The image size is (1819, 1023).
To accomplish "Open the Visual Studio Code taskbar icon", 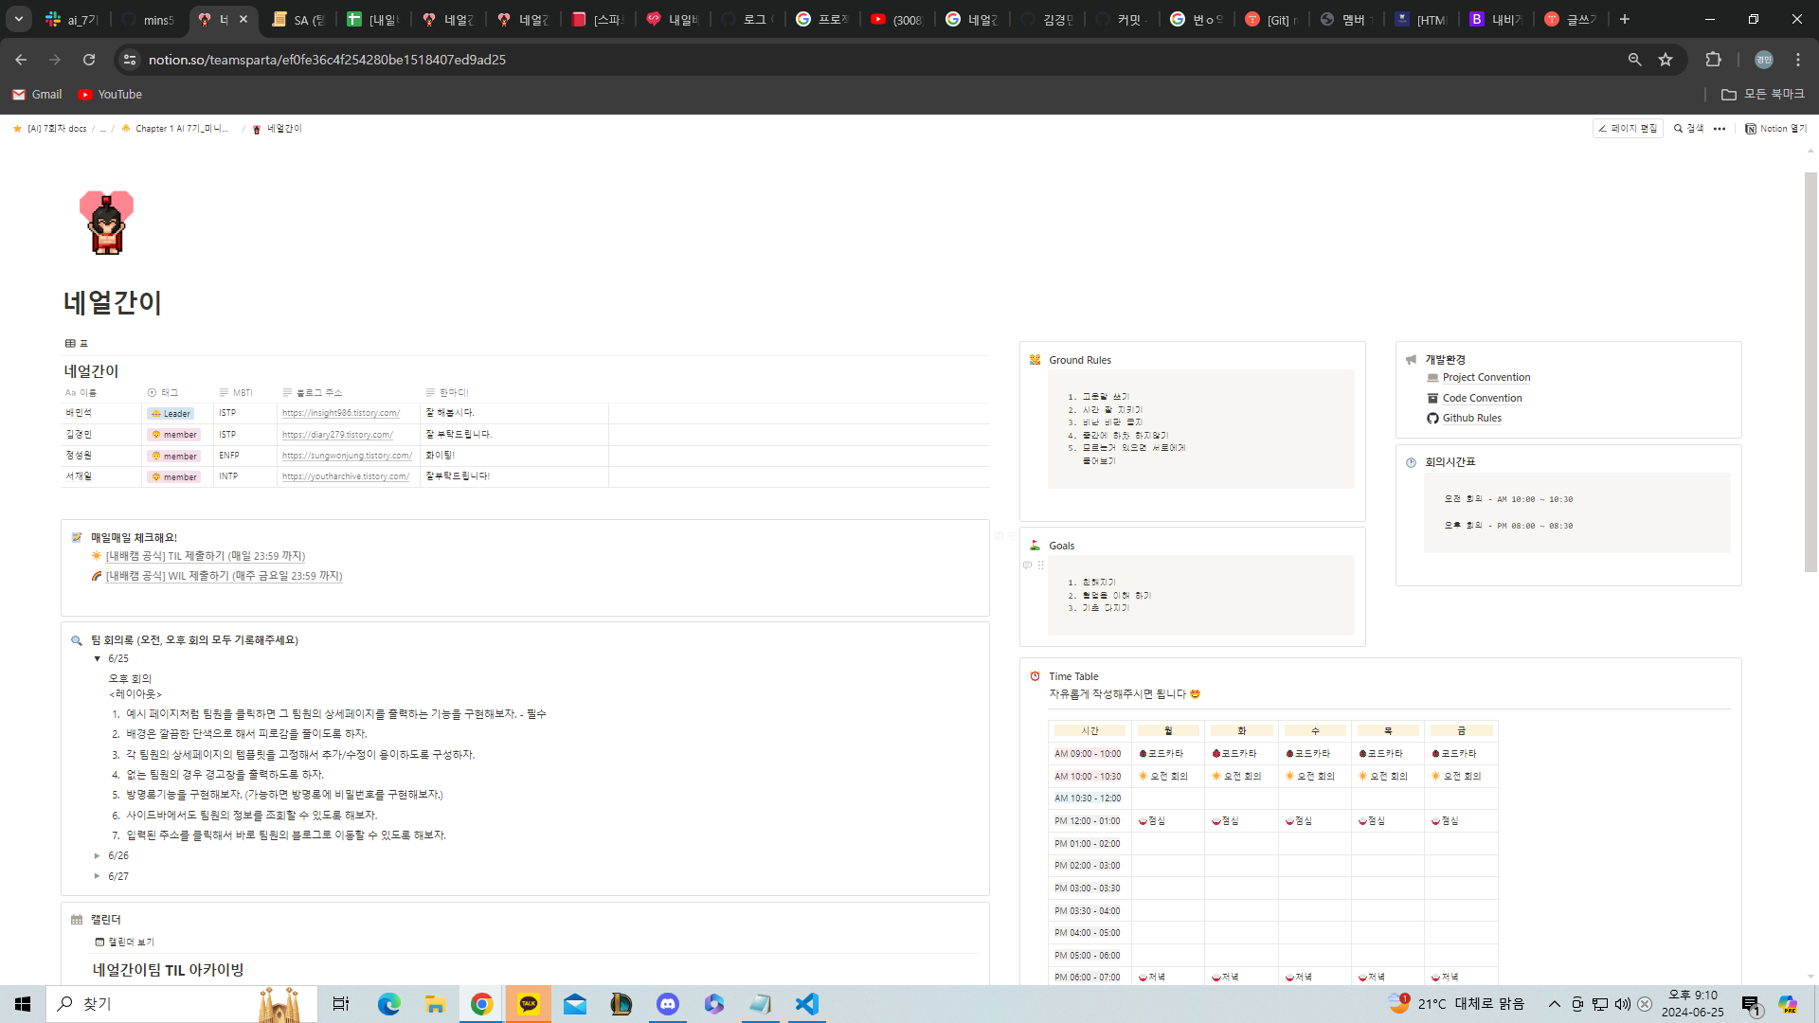I will pyautogui.click(x=807, y=1004).
